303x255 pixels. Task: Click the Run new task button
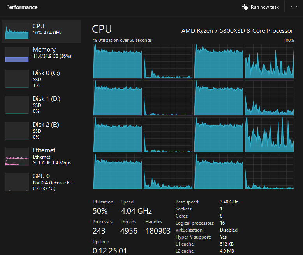(x=260, y=7)
